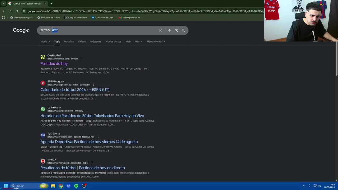Screen dimensions: 338x190
Task: Click the La Pelotona site favicon
Action: (x=43, y=109)
